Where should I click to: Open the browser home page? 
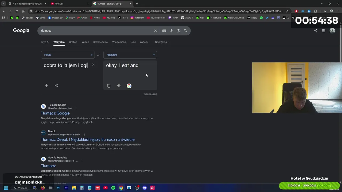23,11
